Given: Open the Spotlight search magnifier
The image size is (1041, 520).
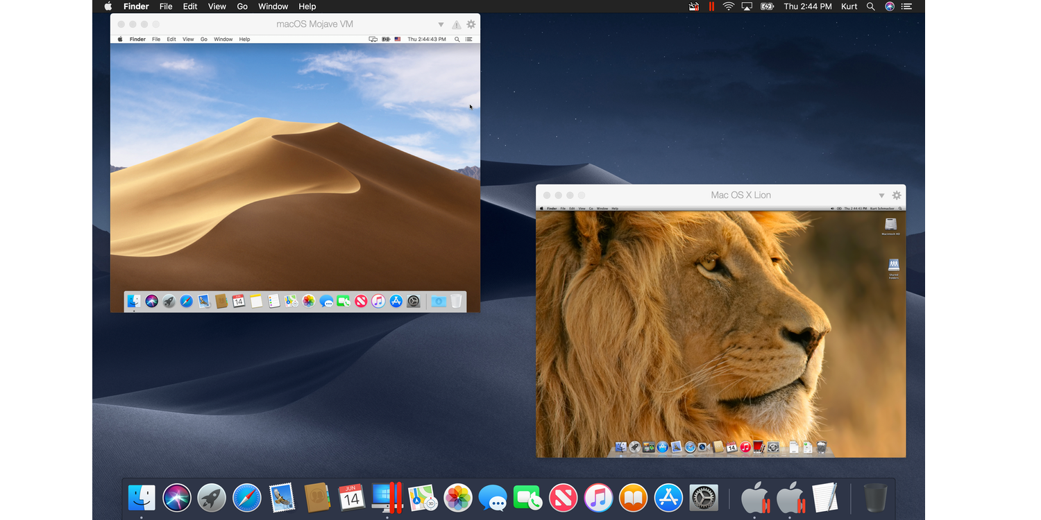Looking at the screenshot, I should pyautogui.click(x=871, y=6).
